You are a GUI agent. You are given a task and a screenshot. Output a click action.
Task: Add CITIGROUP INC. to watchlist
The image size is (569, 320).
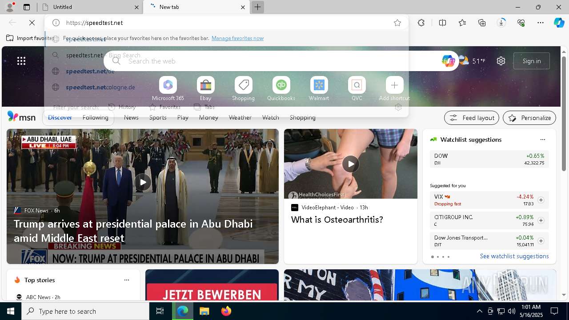[541, 220]
